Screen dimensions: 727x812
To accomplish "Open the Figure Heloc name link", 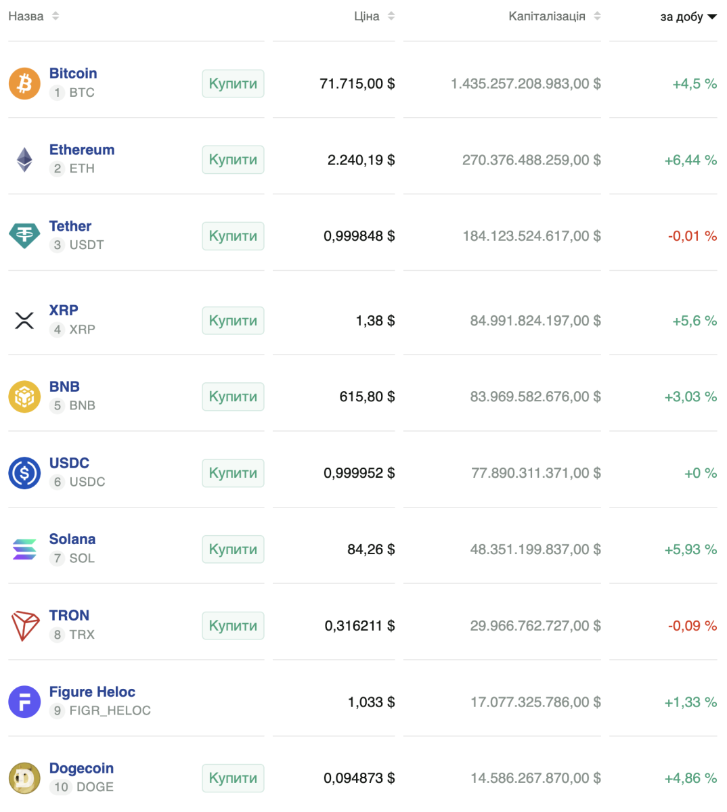I will [92, 692].
